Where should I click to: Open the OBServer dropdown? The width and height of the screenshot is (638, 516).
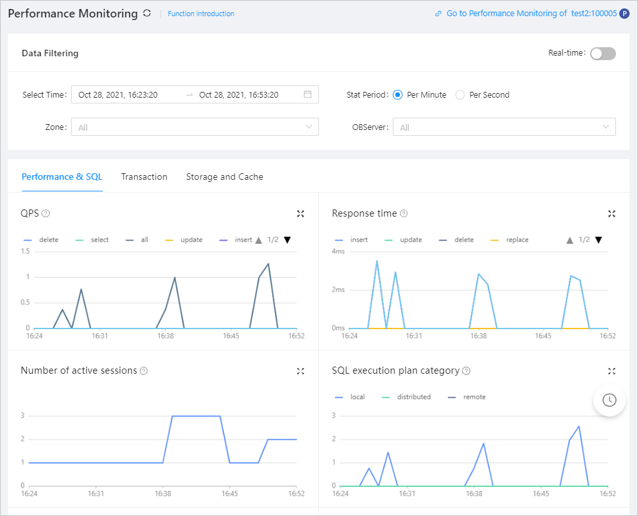pos(505,127)
